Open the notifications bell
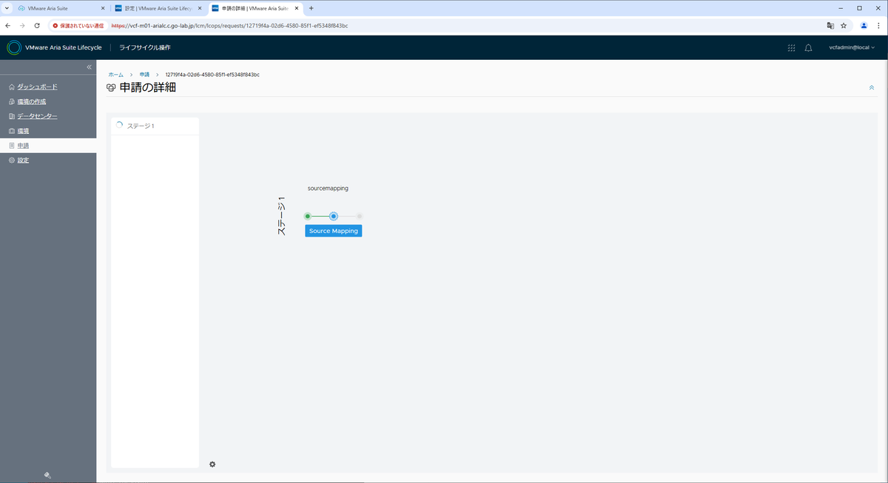 [x=808, y=47]
